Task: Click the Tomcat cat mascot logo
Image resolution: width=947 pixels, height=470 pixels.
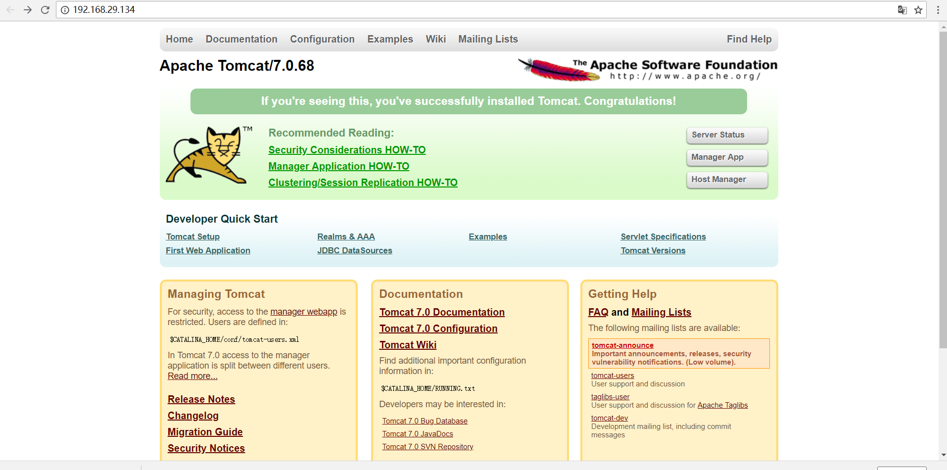Action: [x=209, y=155]
